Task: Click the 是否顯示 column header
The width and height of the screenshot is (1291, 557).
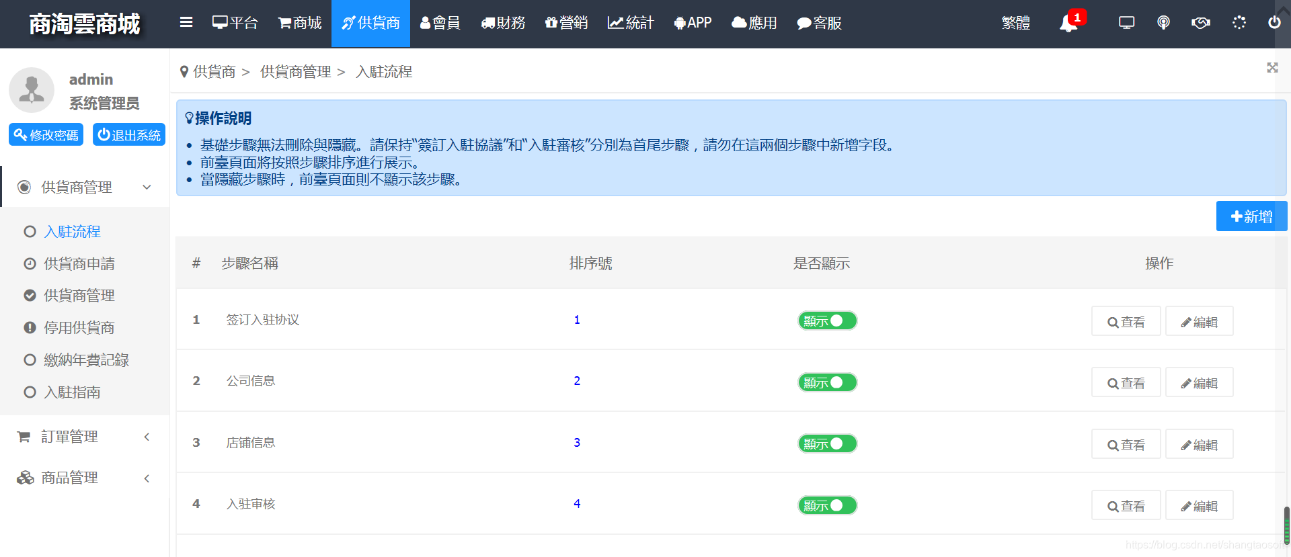Action: [x=821, y=263]
